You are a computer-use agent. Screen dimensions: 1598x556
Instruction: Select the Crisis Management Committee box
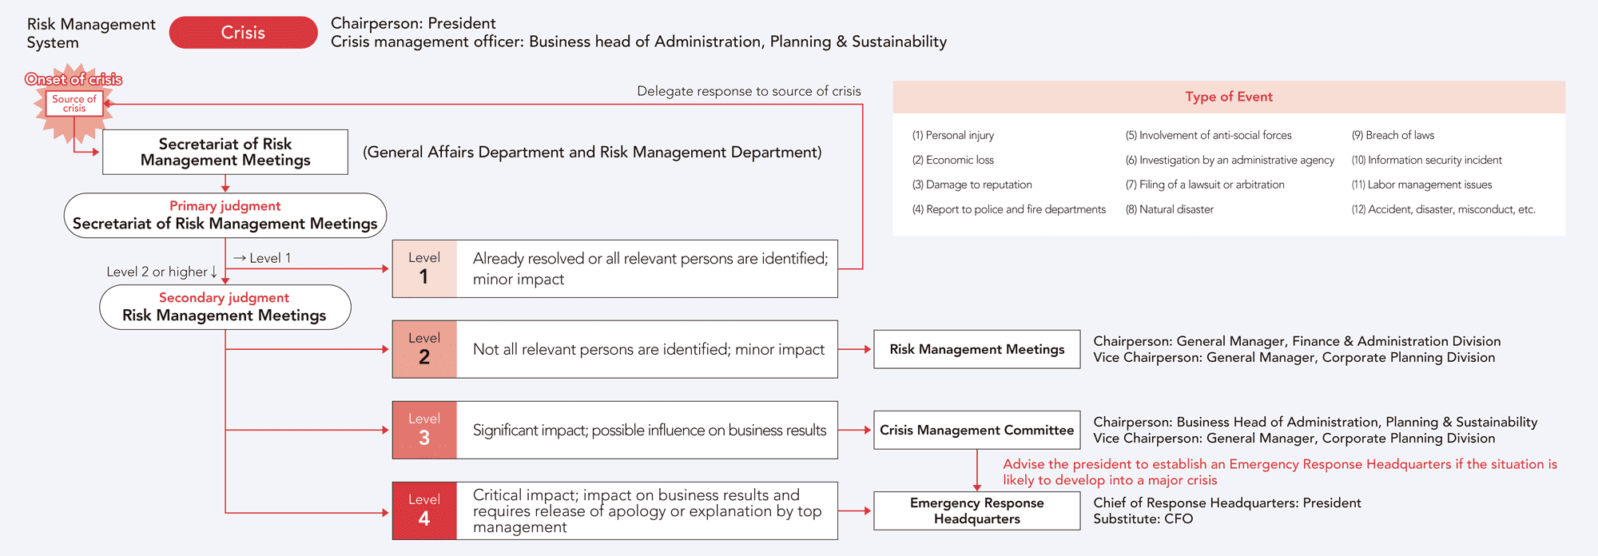click(976, 431)
